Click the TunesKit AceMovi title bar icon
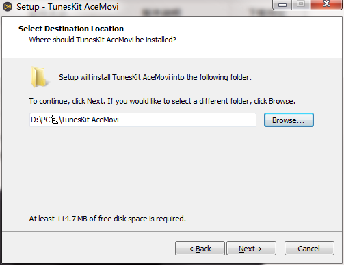The width and height of the screenshot is (344, 265). point(8,7)
